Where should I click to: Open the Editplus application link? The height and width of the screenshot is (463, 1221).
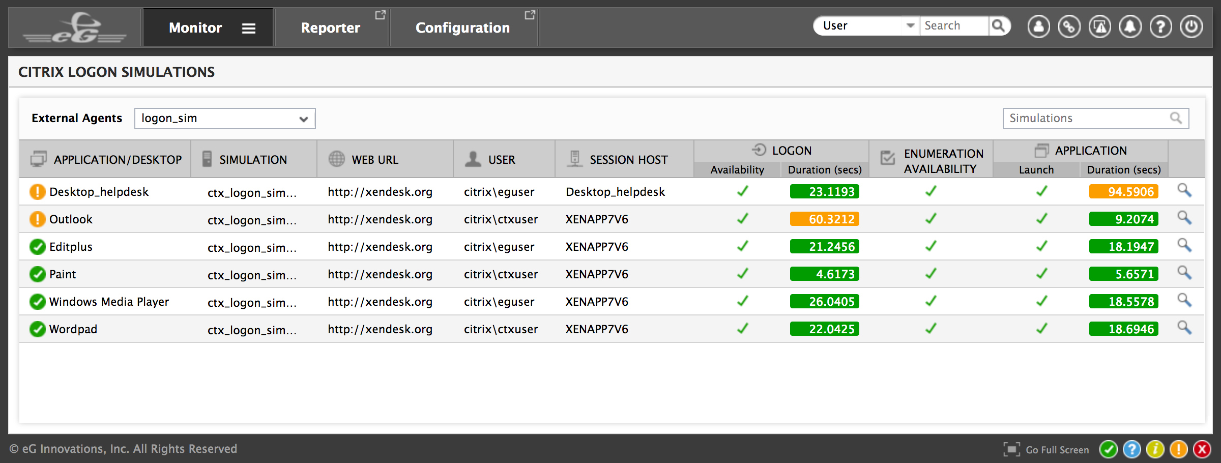point(71,247)
